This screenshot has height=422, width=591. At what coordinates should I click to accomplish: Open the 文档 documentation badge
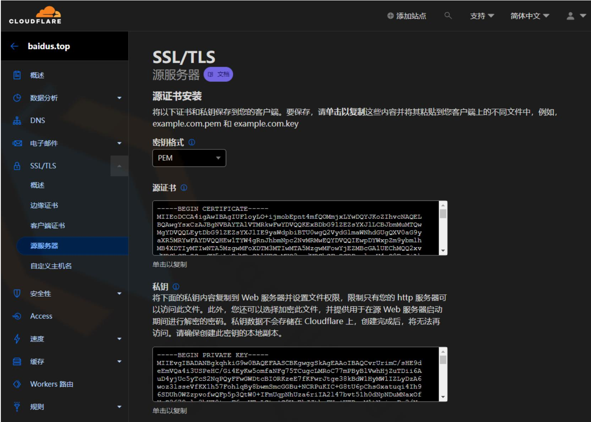(218, 74)
